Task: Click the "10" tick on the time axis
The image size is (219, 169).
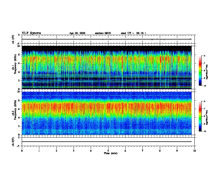Action: point(194,151)
